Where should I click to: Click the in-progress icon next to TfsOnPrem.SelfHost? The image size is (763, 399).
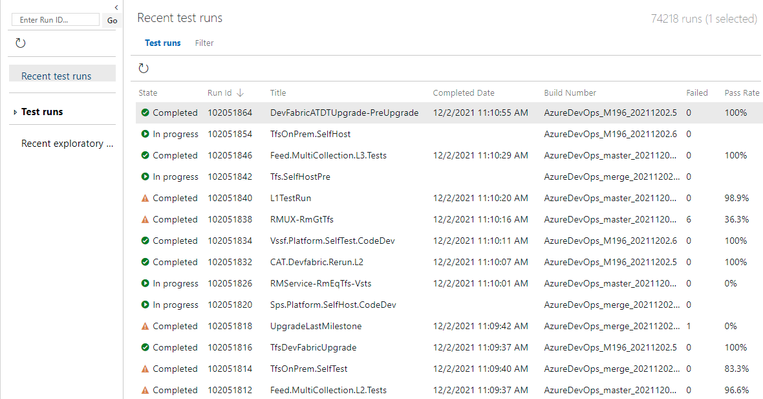(145, 134)
